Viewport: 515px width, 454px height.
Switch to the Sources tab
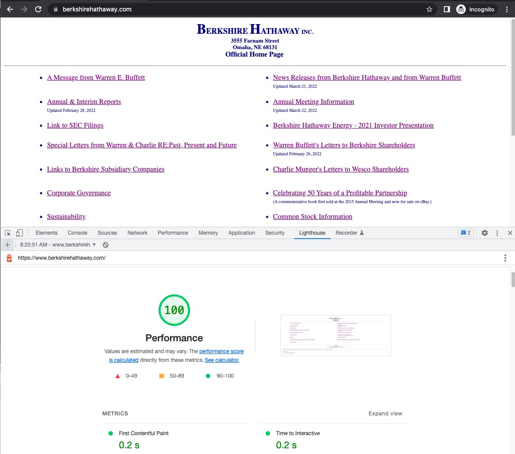click(107, 233)
